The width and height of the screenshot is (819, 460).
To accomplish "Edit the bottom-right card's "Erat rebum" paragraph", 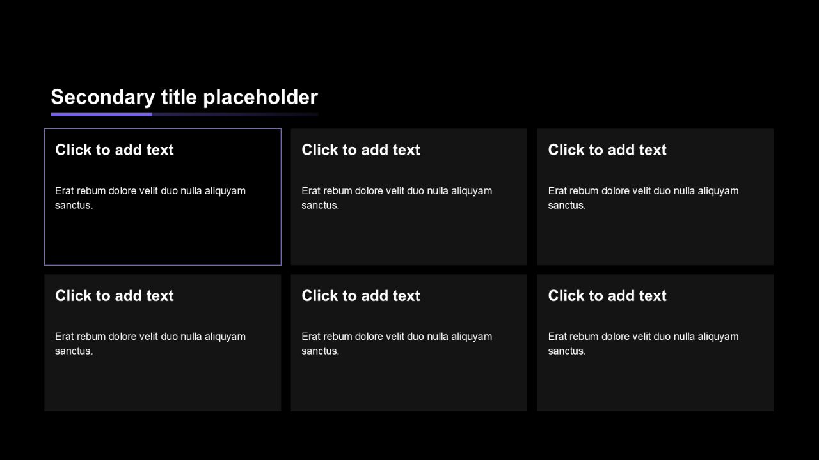I will click(643, 344).
